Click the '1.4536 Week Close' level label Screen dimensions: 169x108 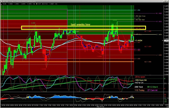140,16
